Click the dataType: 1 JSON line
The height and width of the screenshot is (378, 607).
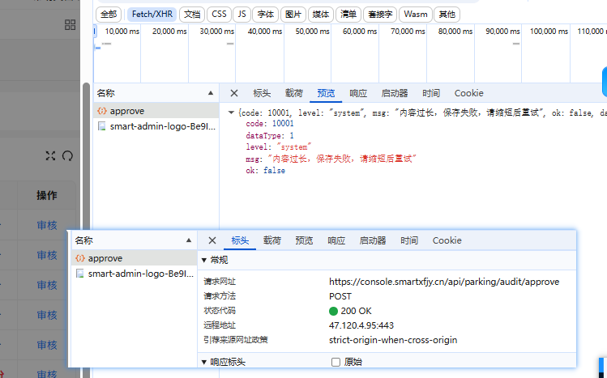pos(270,136)
